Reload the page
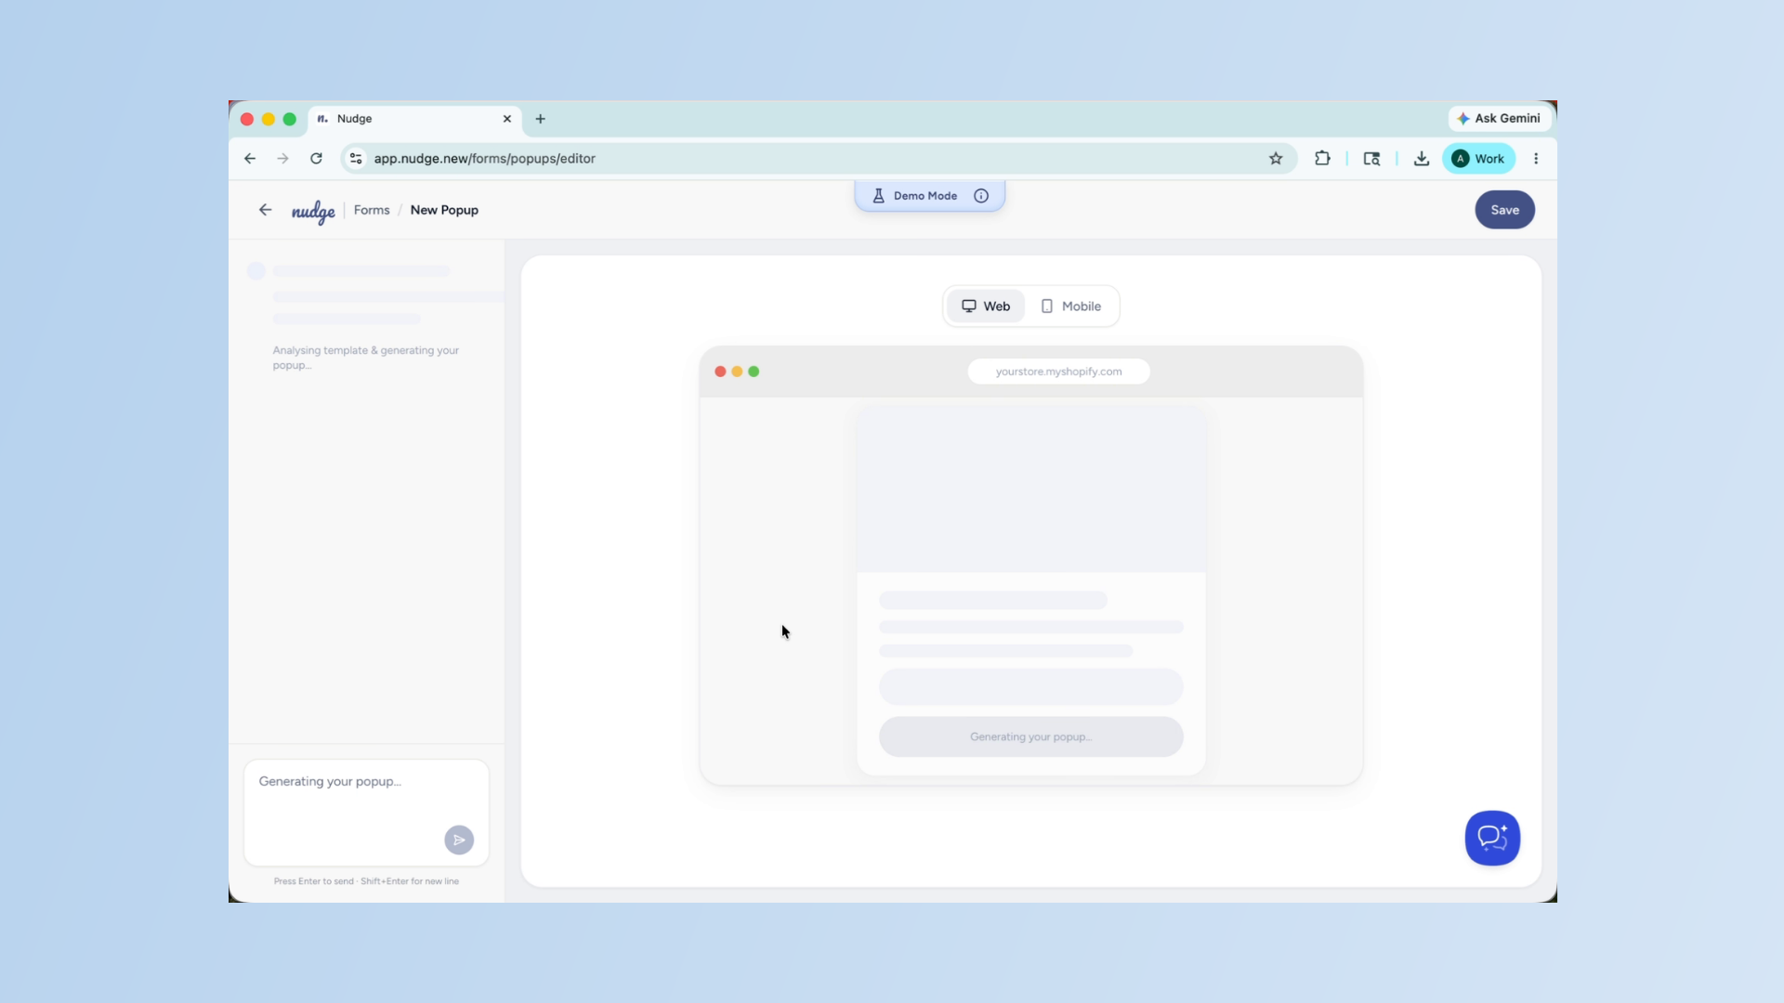This screenshot has width=1784, height=1003. coord(316,159)
